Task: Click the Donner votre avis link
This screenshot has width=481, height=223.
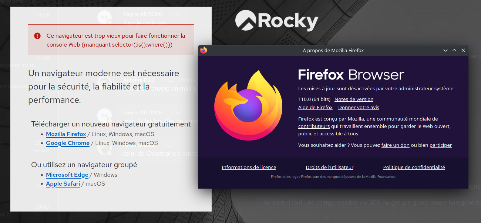Action: 359,107
